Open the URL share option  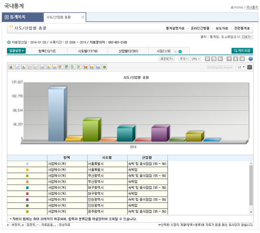(195, 59)
